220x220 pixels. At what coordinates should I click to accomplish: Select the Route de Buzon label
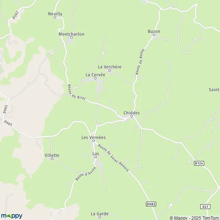(140, 62)
